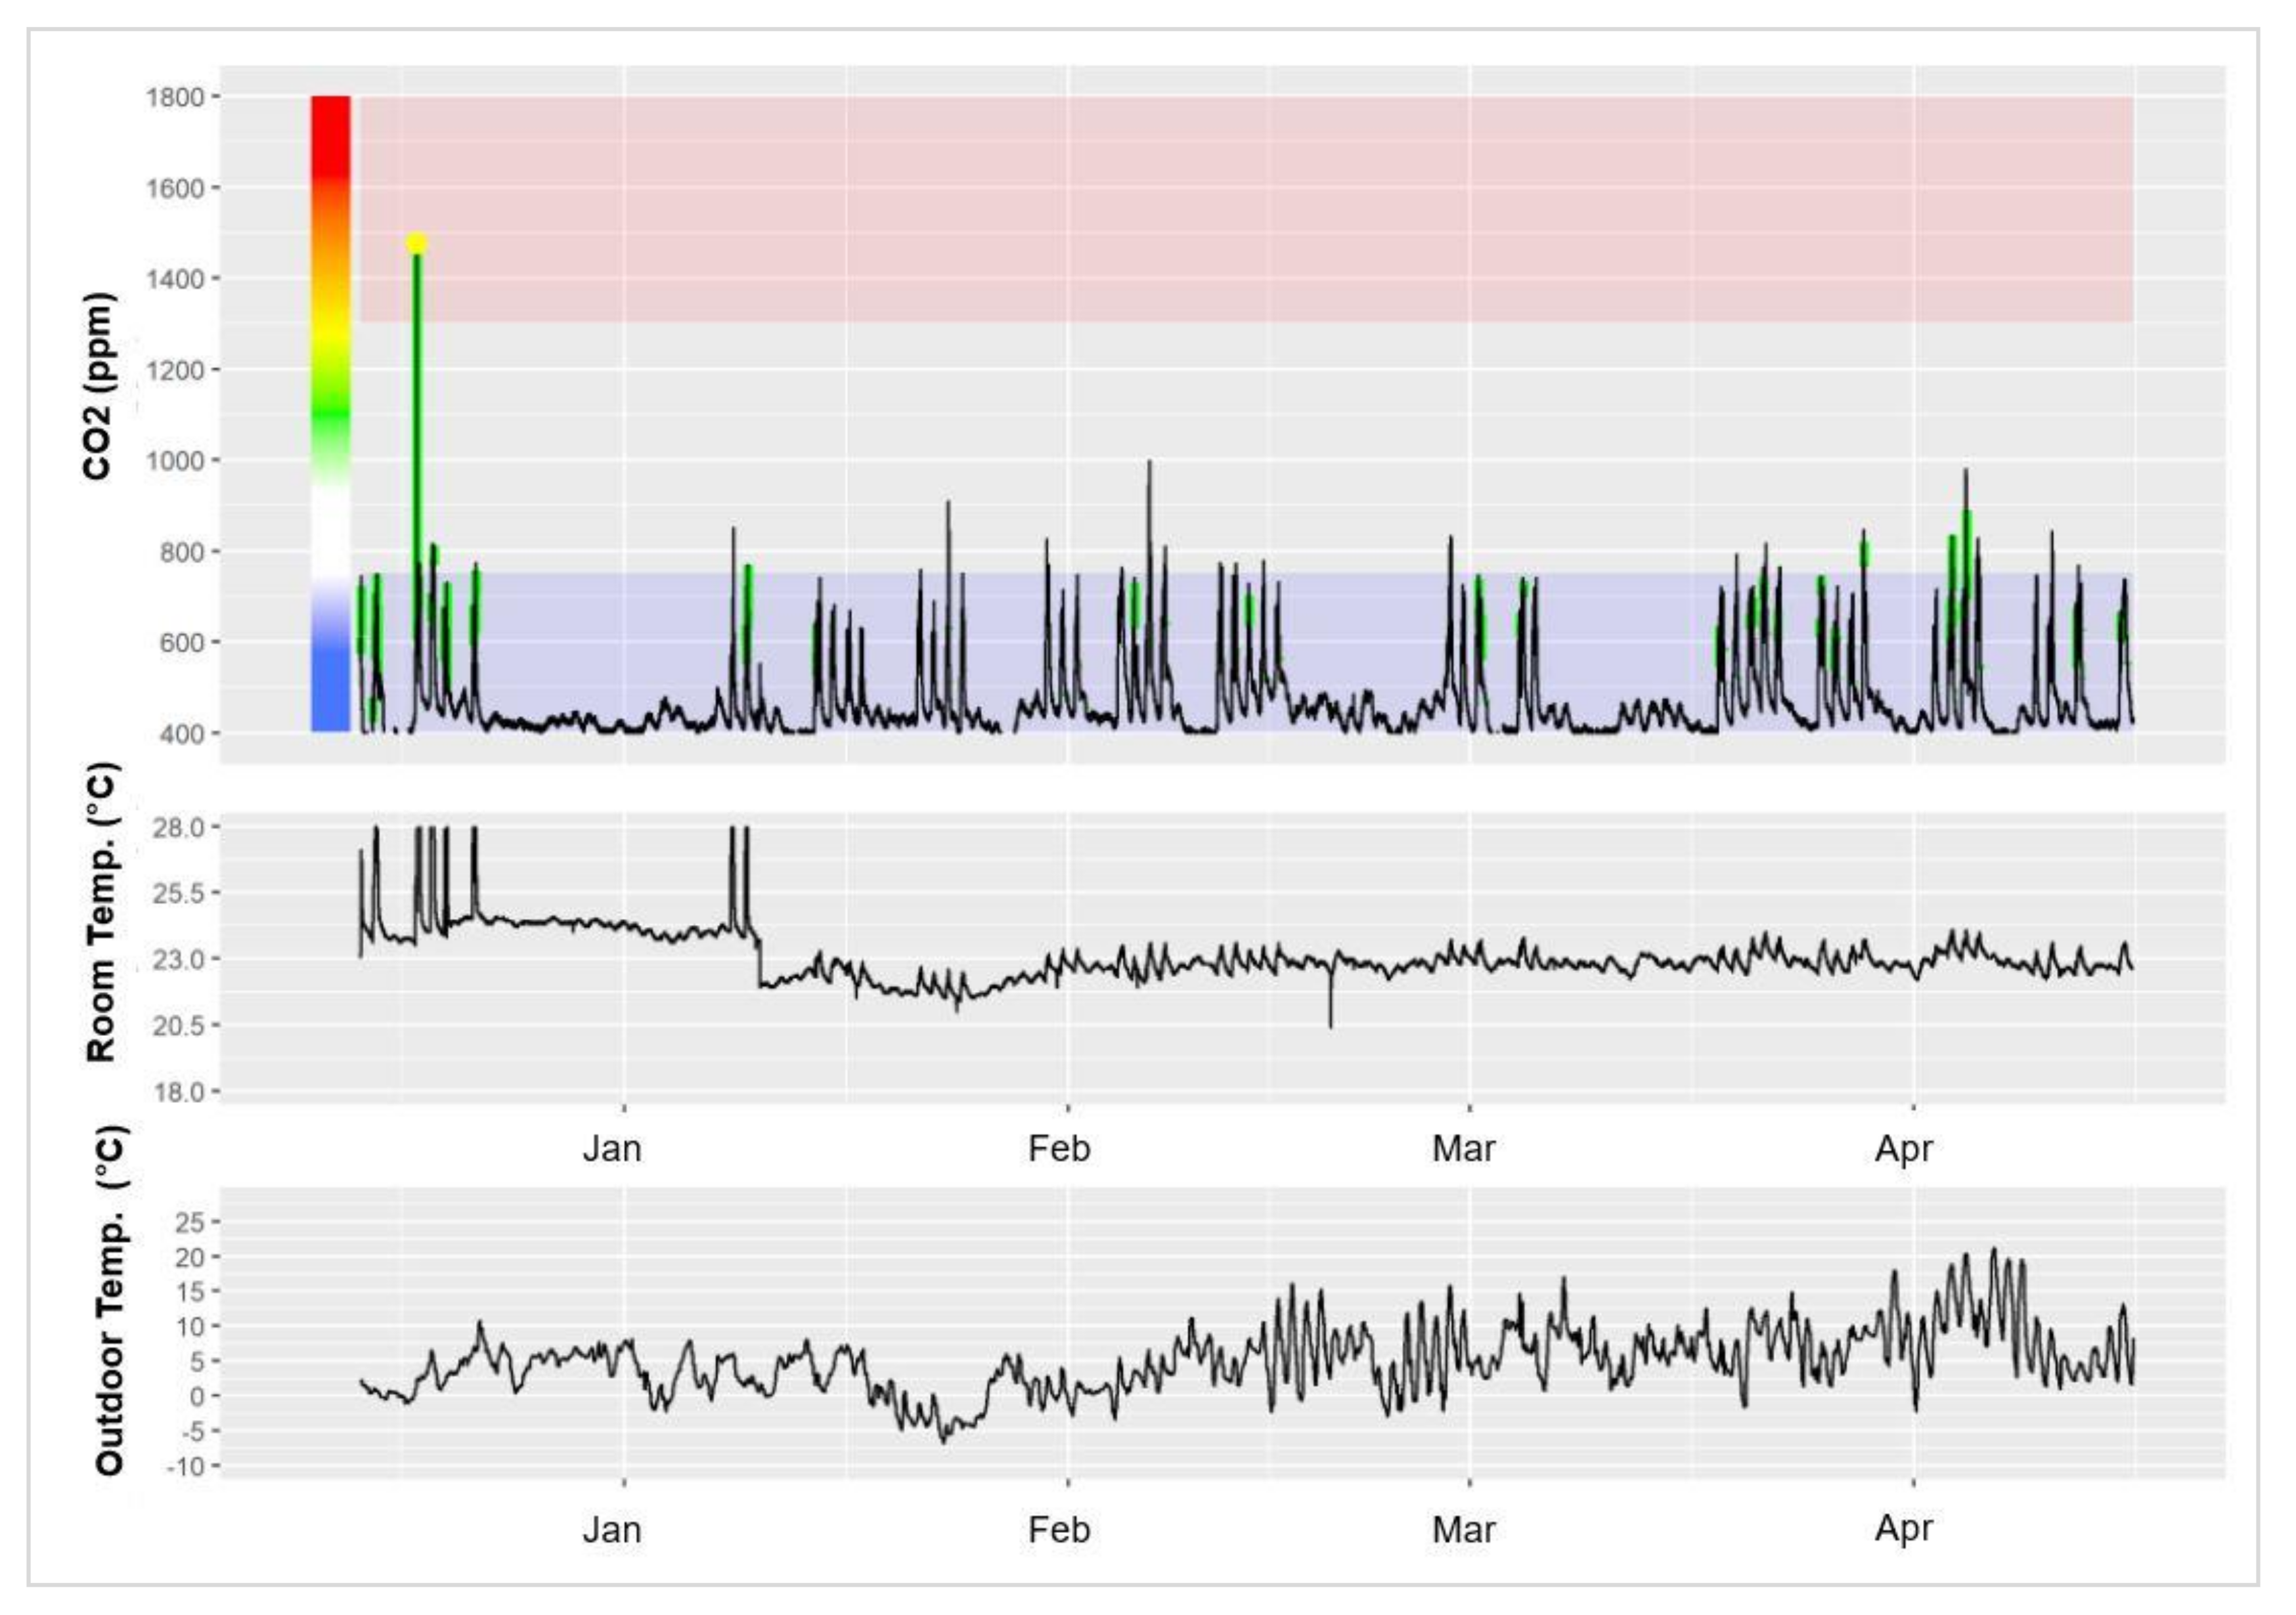Click the Apr label under outdoor temperature chart

point(1903,1528)
